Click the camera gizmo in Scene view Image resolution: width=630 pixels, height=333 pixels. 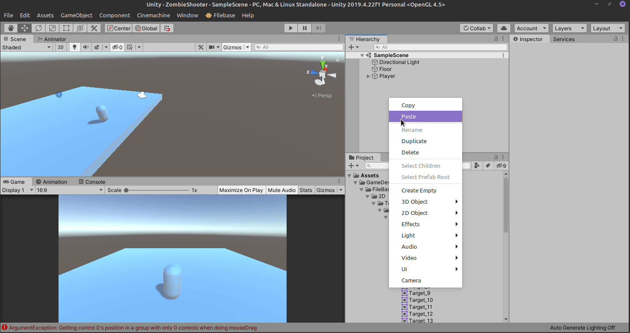[142, 95]
